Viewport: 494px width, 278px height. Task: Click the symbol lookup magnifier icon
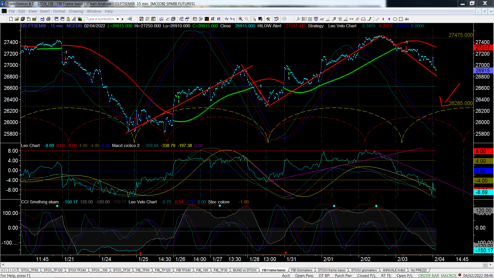click(130, 19)
